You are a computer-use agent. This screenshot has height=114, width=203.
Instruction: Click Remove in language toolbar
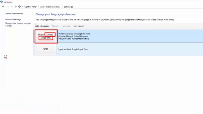tap(56, 26)
